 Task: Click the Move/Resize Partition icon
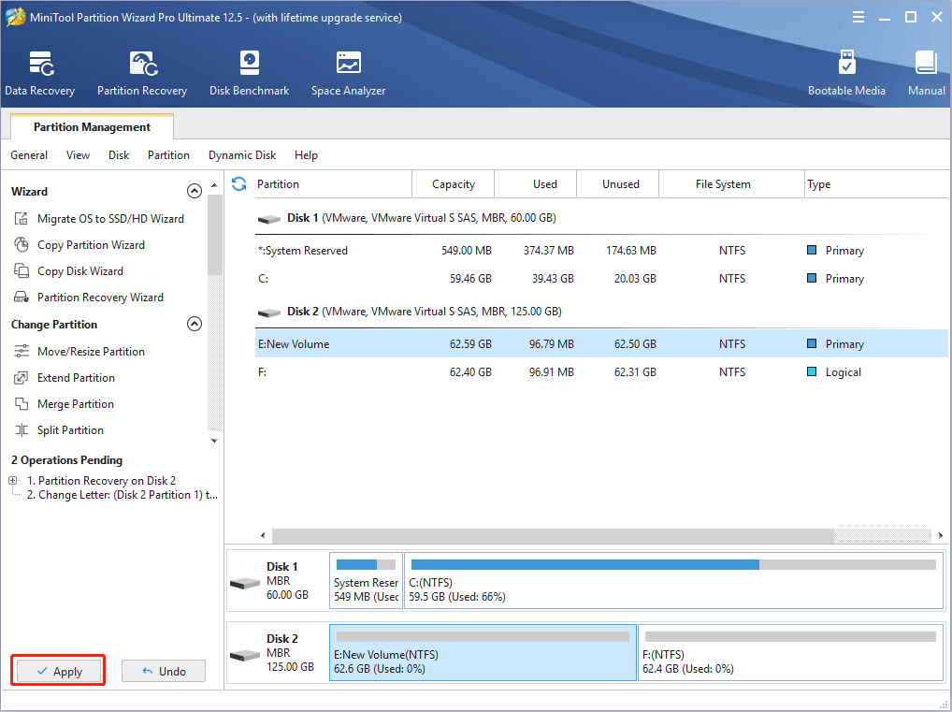[x=22, y=351]
